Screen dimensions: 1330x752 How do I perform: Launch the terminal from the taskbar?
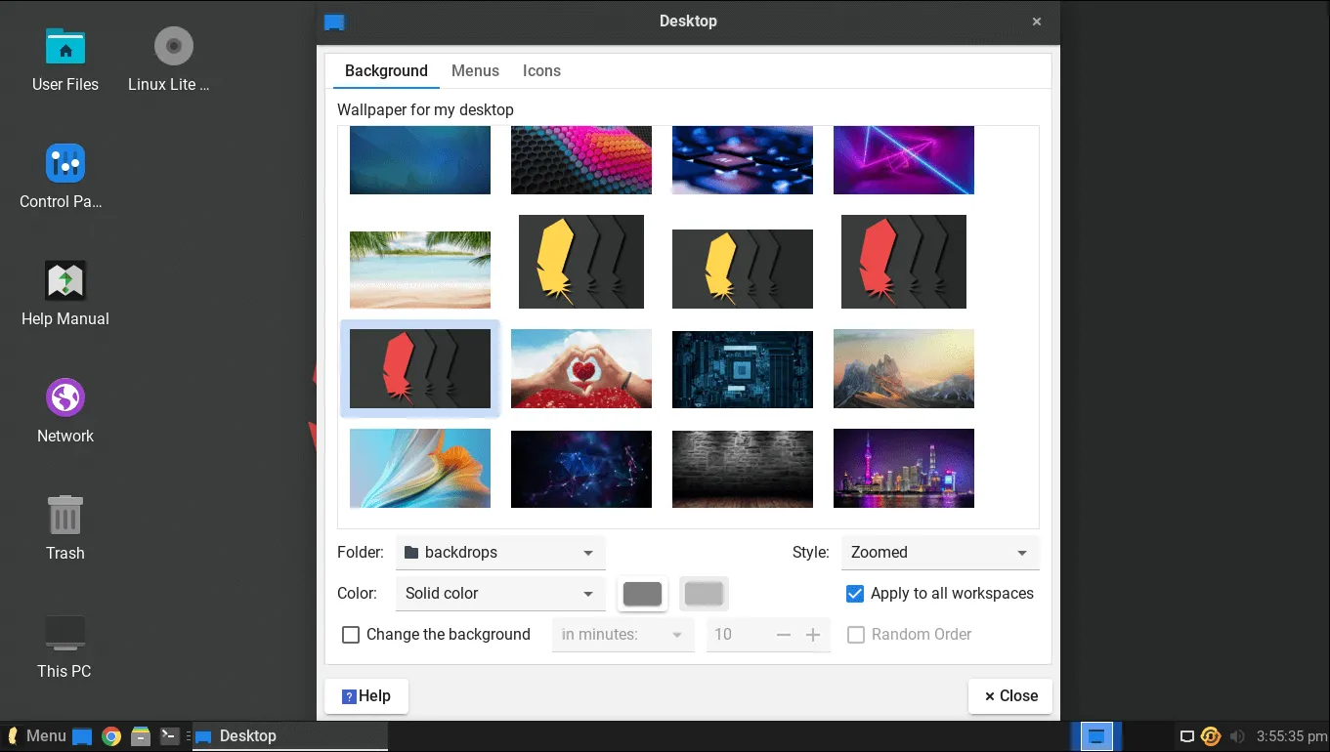coord(170,735)
